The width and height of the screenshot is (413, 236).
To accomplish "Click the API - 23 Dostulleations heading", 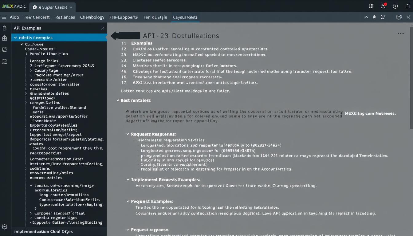I will [181, 36].
